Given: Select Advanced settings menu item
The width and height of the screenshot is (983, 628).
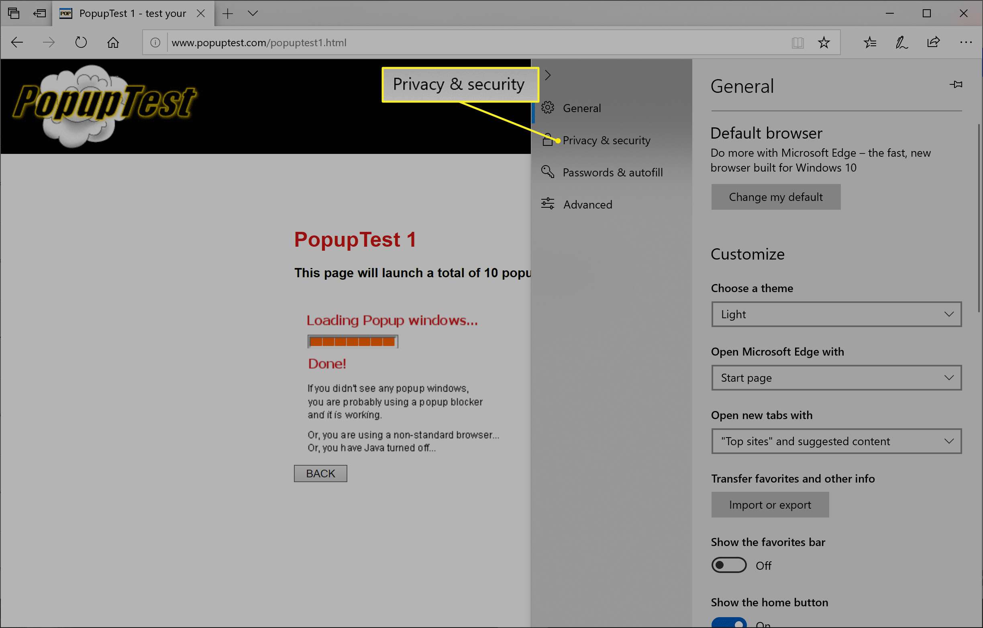Looking at the screenshot, I should (x=587, y=204).
